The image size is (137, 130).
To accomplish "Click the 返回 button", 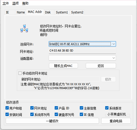I will pos(101,66).
